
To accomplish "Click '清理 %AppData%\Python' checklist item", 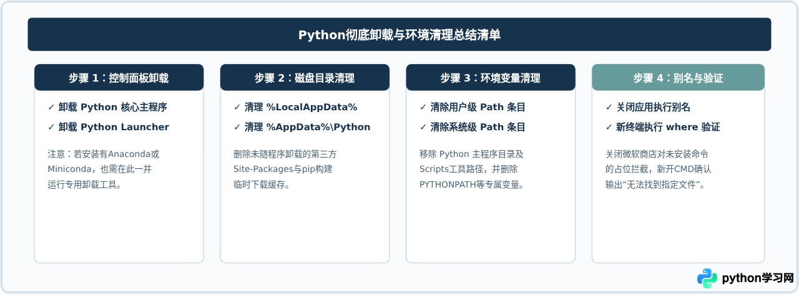I will (302, 127).
